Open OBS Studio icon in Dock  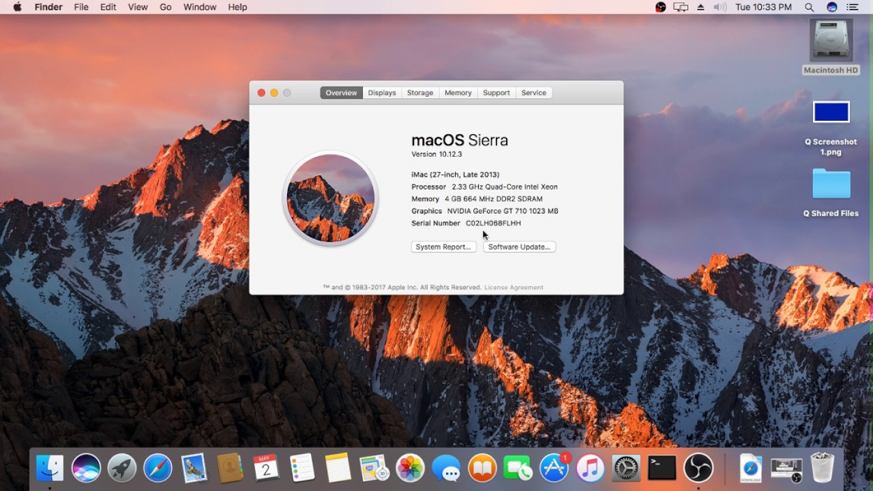(x=698, y=468)
